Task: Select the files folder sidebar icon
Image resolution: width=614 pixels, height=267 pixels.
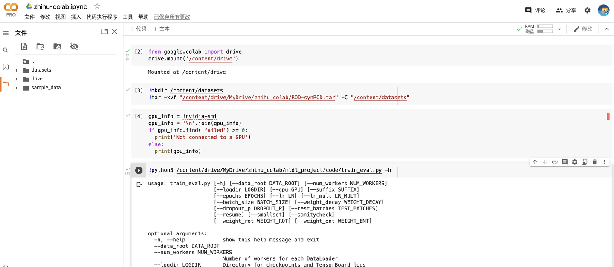Action: [6, 84]
